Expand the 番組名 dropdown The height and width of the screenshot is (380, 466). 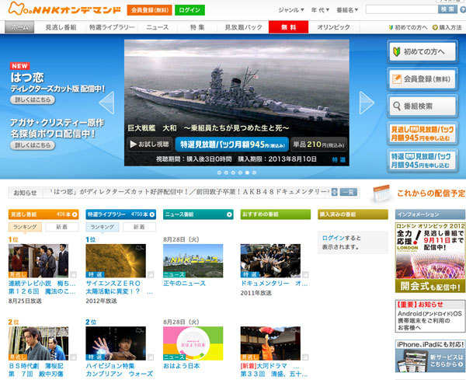pyautogui.click(x=348, y=11)
